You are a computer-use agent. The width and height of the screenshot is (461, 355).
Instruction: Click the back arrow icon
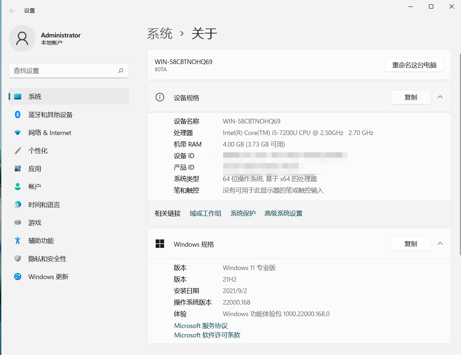click(12, 11)
